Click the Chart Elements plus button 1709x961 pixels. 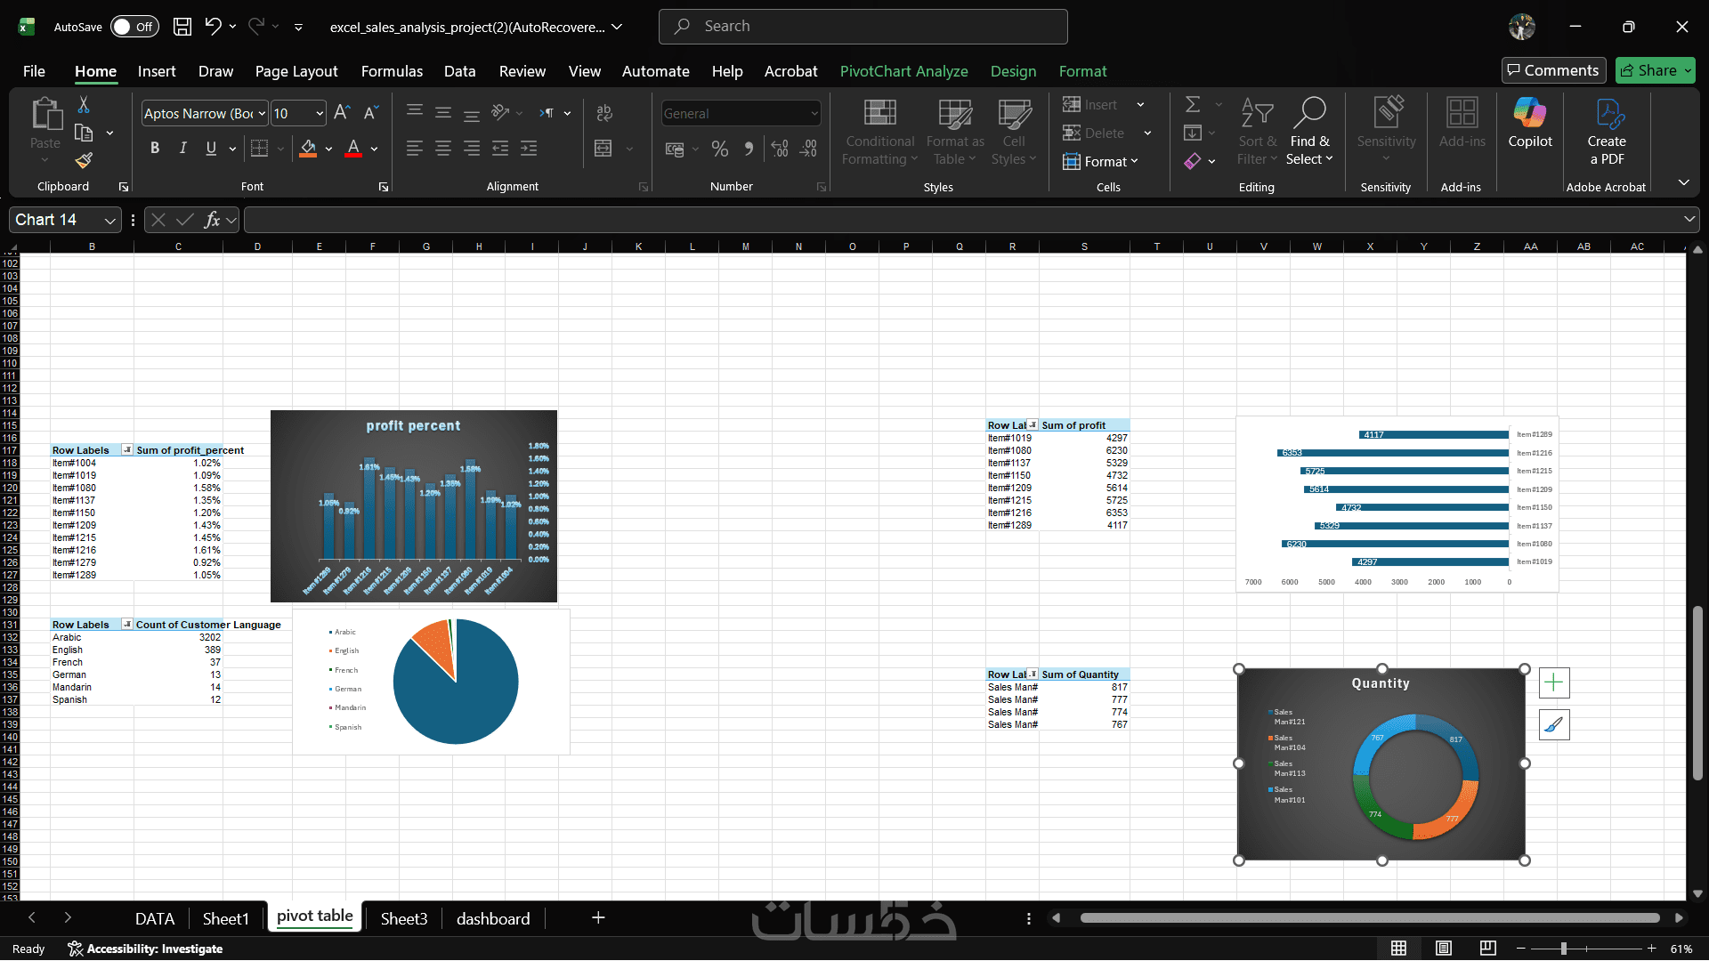(1553, 682)
